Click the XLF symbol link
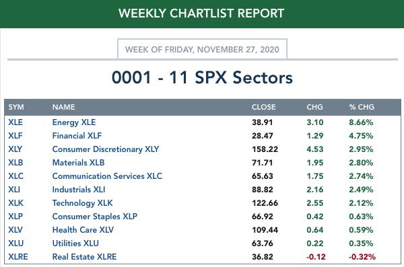 click(x=15, y=136)
